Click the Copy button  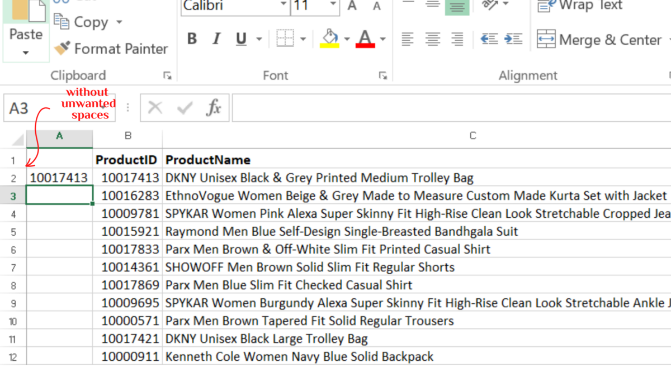click(x=81, y=22)
